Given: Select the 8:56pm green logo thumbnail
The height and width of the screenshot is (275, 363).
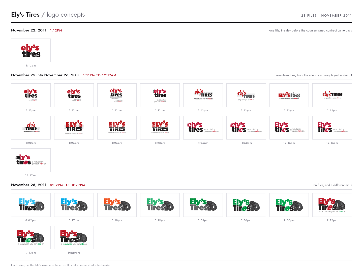Looking at the screenshot, I should pyautogui.click(x=246, y=205).
